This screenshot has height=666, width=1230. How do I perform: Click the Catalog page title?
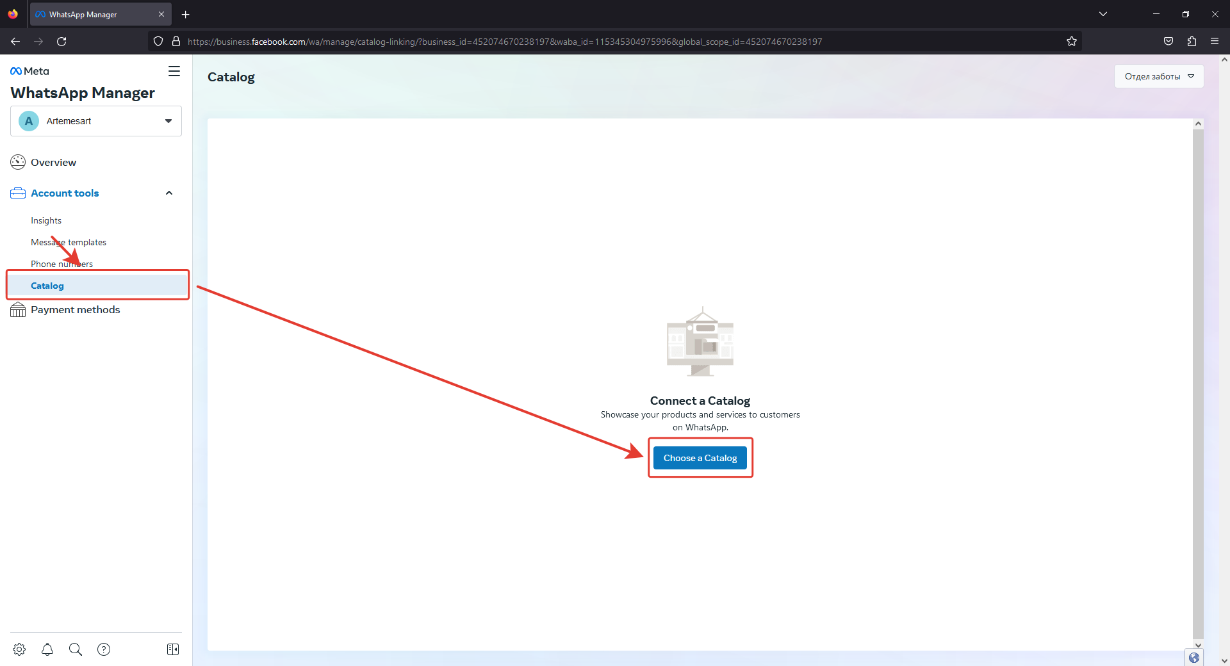231,77
